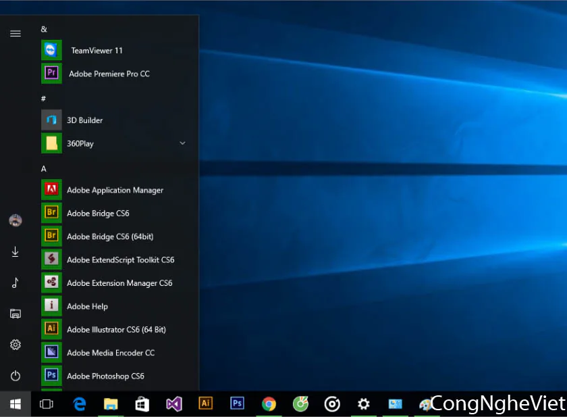Click the Adobe ExtendScript Toolkit CS6 icon
Viewport: 567px width, 417px height.
click(x=52, y=260)
